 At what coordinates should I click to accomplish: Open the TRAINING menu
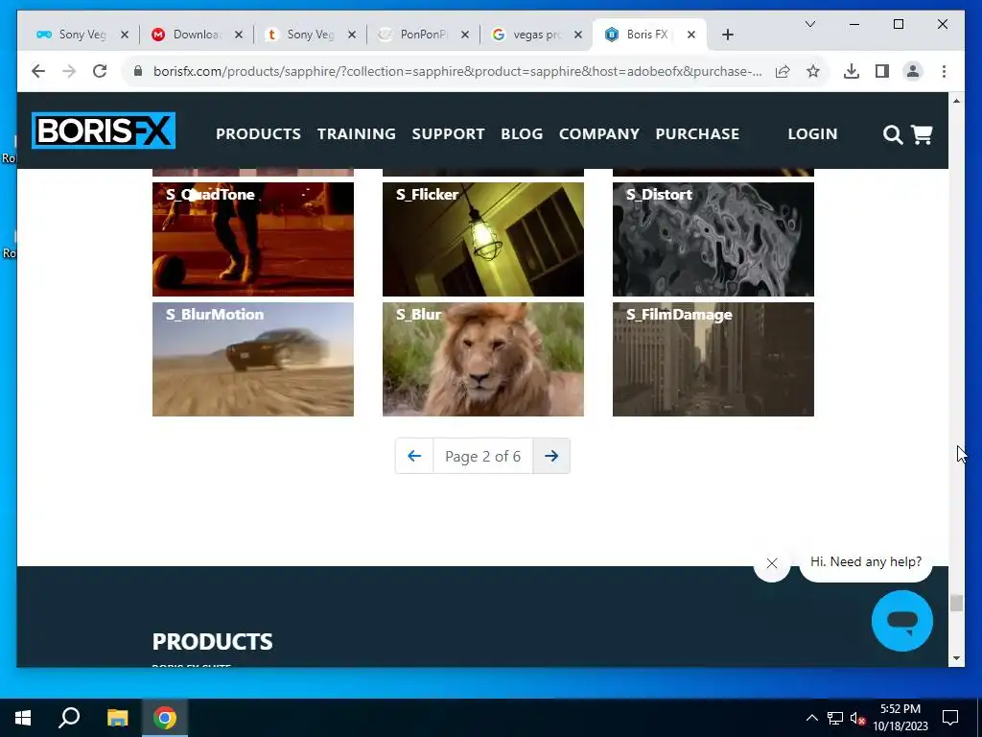pyautogui.click(x=357, y=134)
